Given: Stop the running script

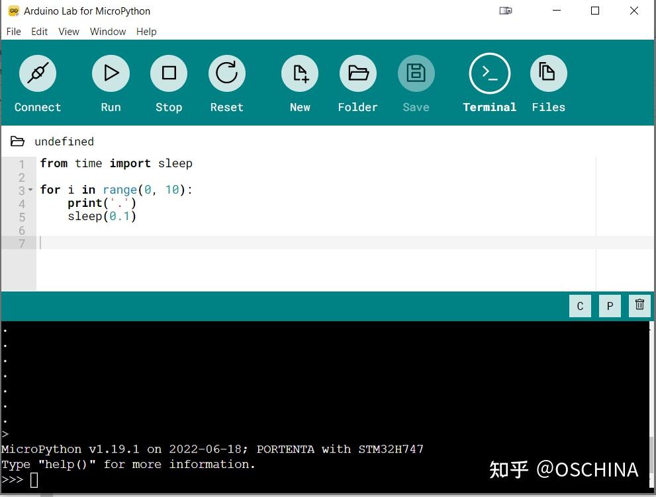Looking at the screenshot, I should pos(169,73).
